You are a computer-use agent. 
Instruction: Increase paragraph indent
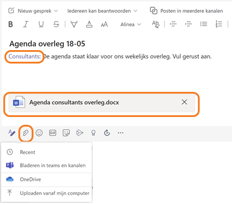[x=188, y=24]
